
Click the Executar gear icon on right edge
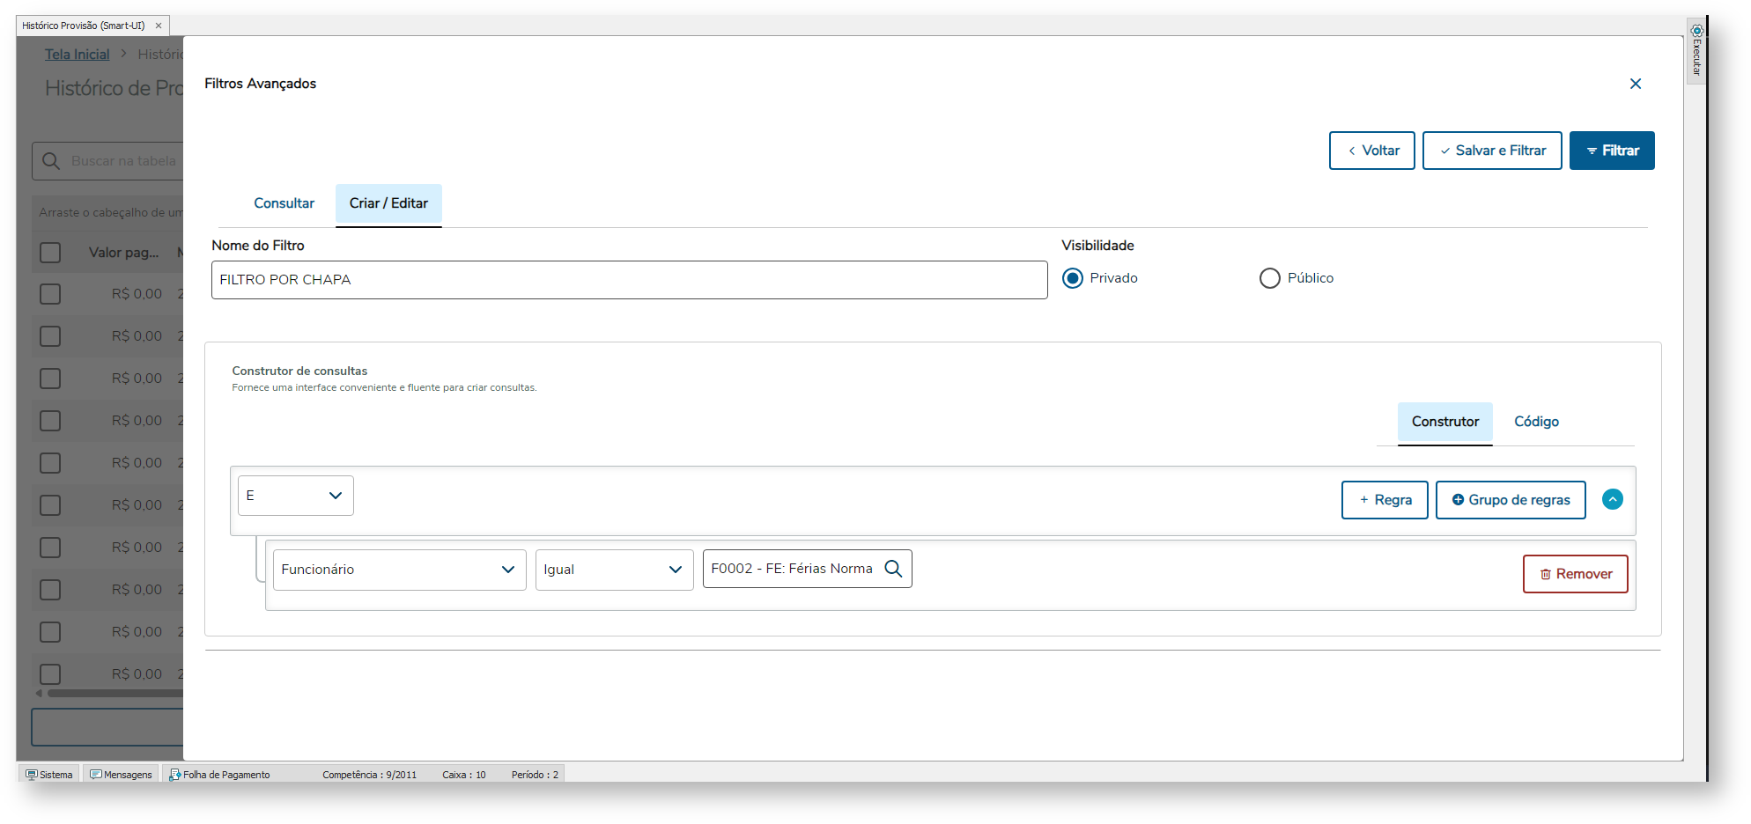[x=1696, y=31]
